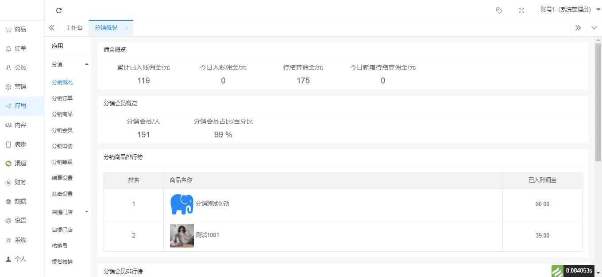Select 结算设置 in the submenu
The height and width of the screenshot is (277, 602).
pos(62,178)
